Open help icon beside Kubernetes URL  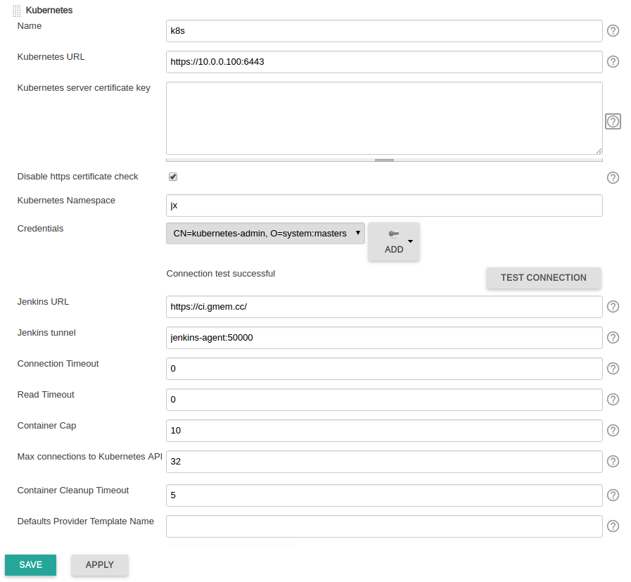point(613,62)
